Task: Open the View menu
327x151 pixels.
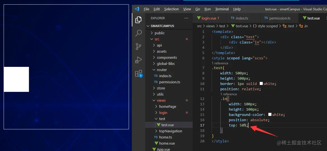Action: tap(187, 9)
